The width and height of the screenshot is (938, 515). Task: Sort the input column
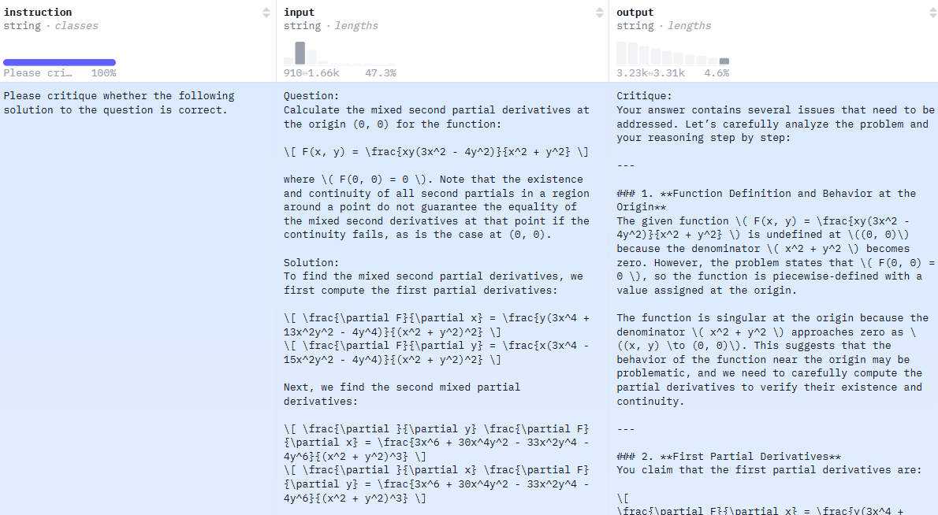point(599,13)
